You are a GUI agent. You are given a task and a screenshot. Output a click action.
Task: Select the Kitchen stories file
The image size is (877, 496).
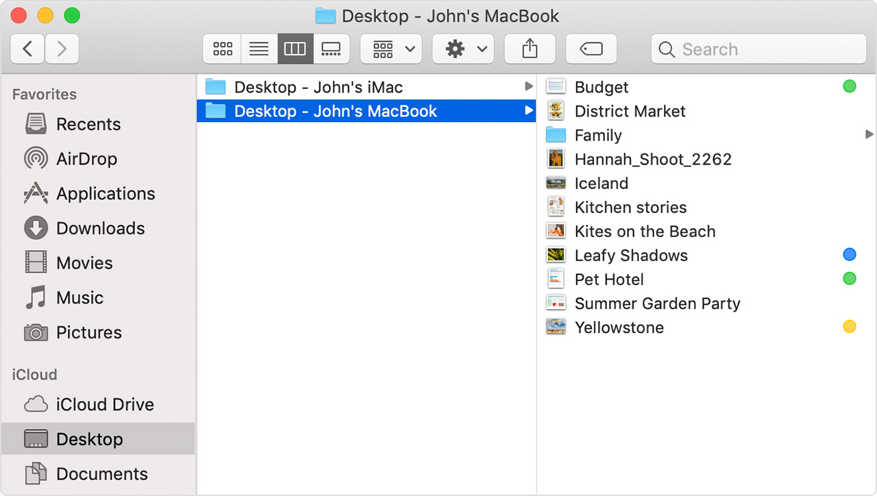tap(707, 207)
